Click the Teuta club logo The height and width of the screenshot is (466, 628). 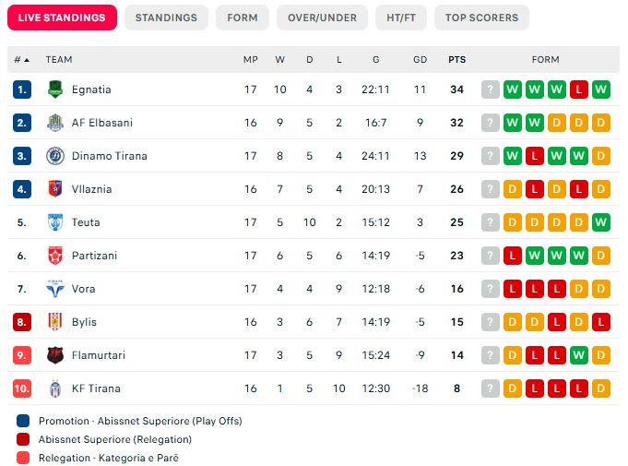coord(55,222)
